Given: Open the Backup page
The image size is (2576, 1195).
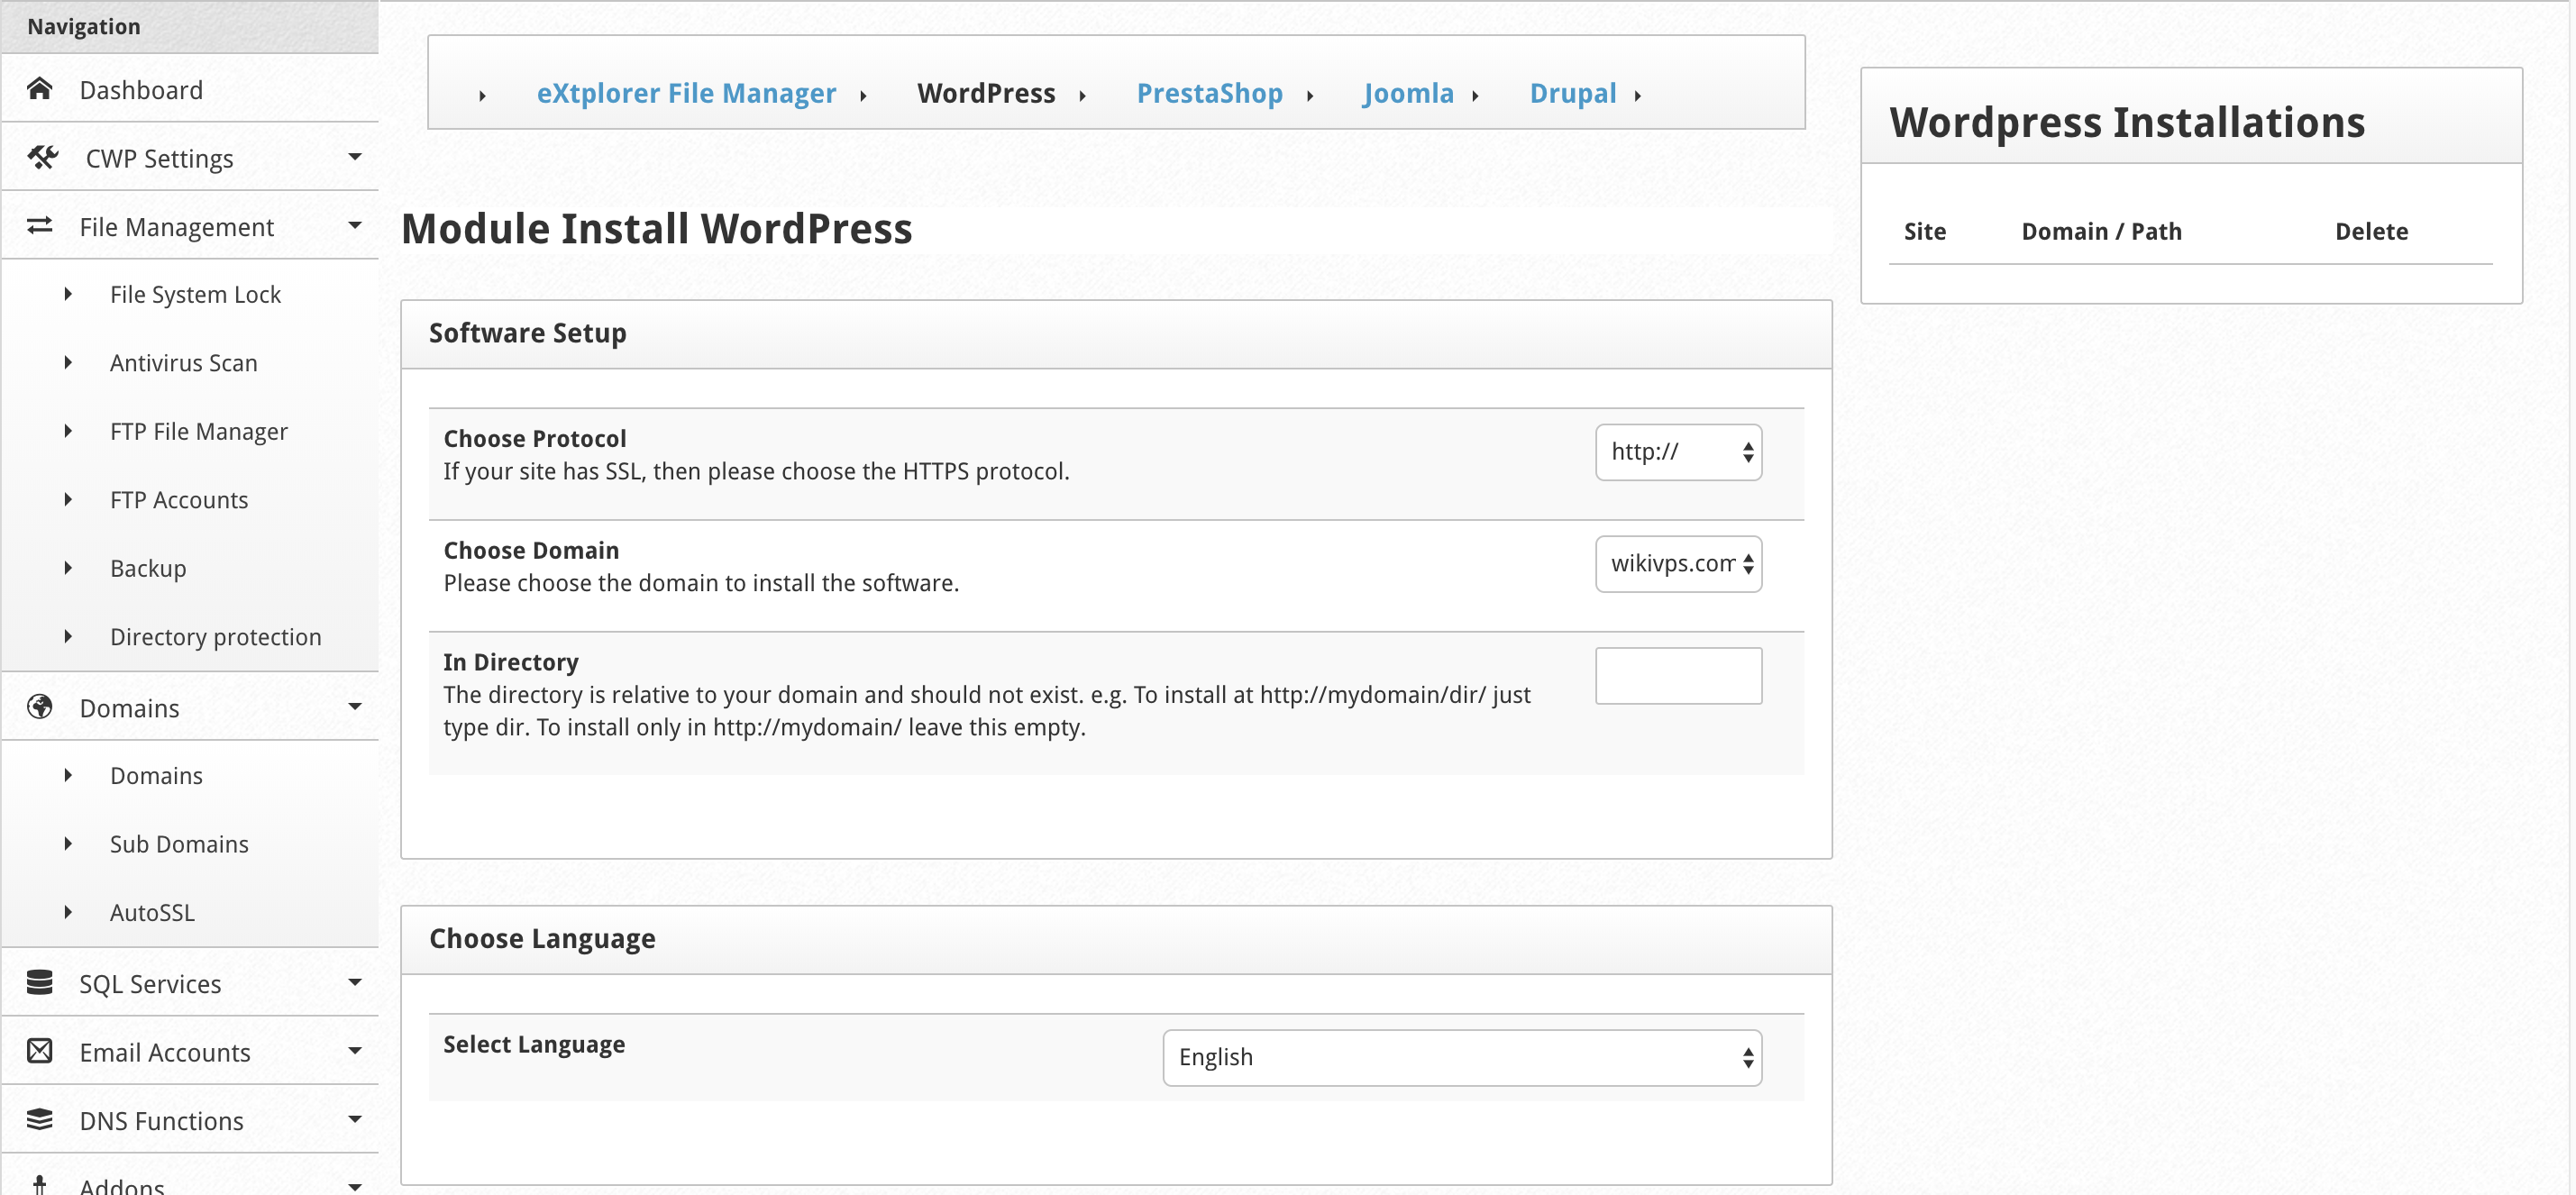Looking at the screenshot, I should [148, 569].
